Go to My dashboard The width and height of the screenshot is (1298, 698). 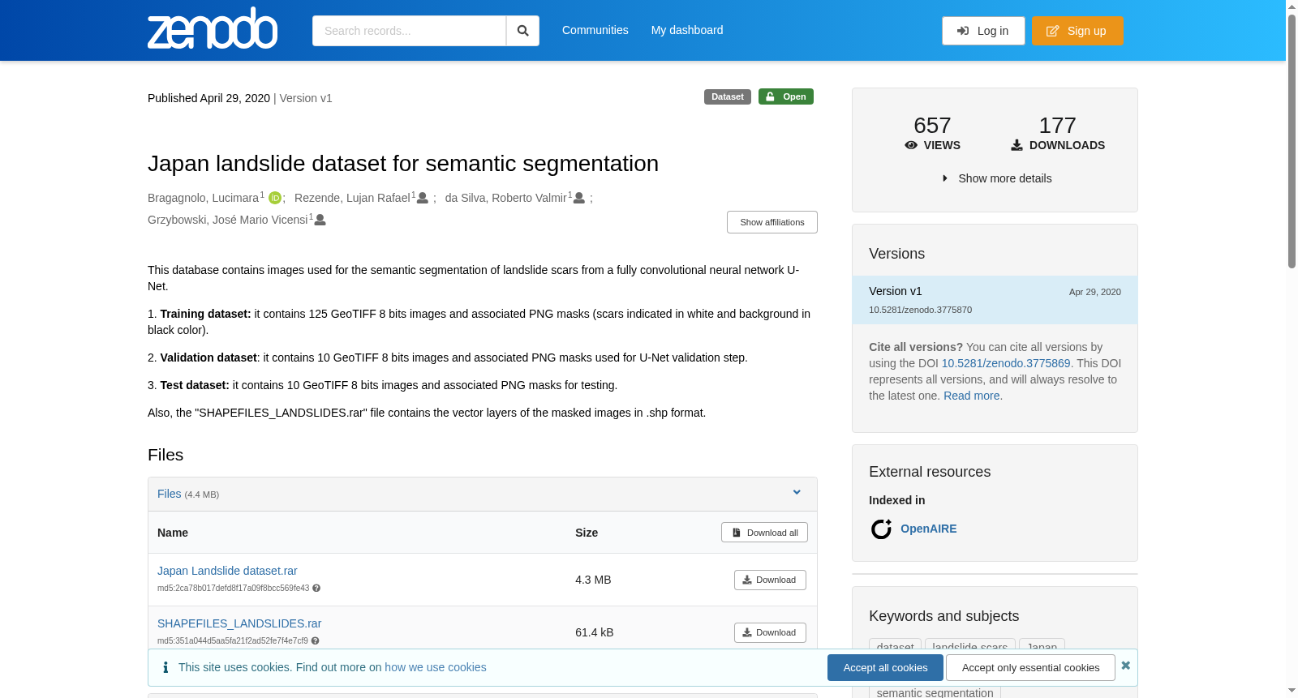[687, 30]
